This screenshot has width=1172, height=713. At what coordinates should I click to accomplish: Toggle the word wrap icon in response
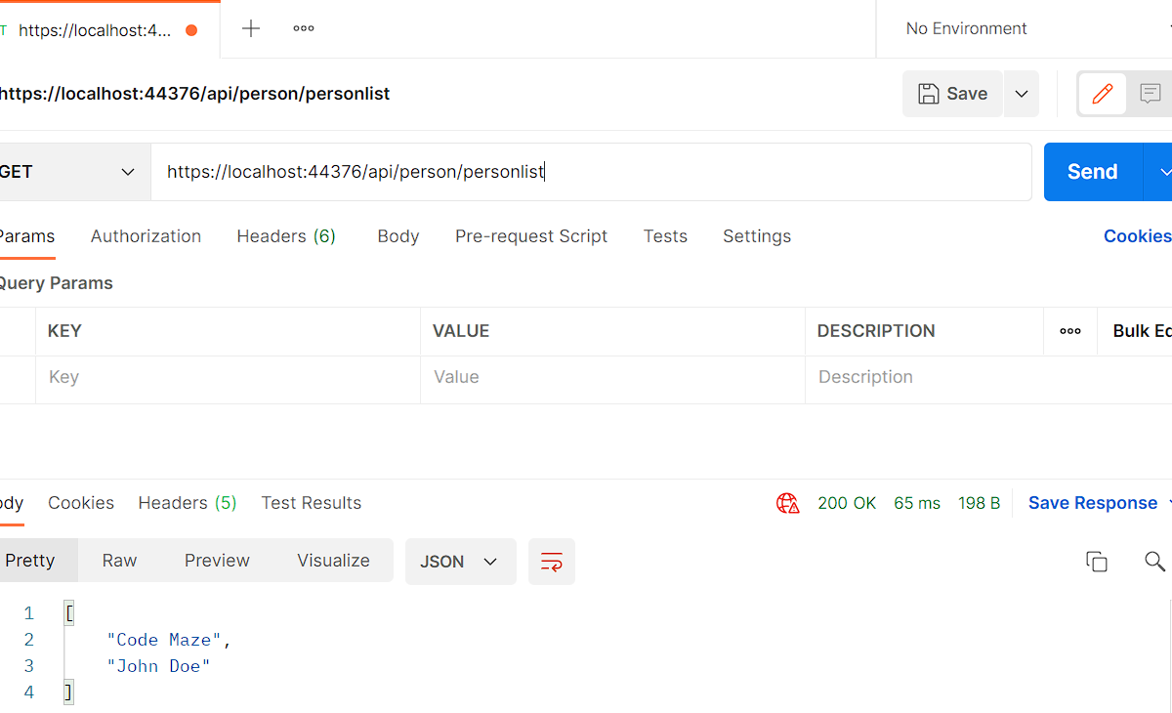tap(552, 562)
